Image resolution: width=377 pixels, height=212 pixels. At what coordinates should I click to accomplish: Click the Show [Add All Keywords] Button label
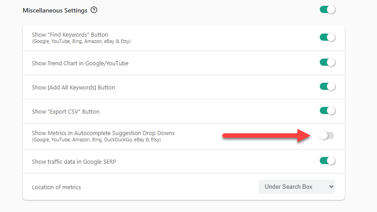[x=73, y=88]
